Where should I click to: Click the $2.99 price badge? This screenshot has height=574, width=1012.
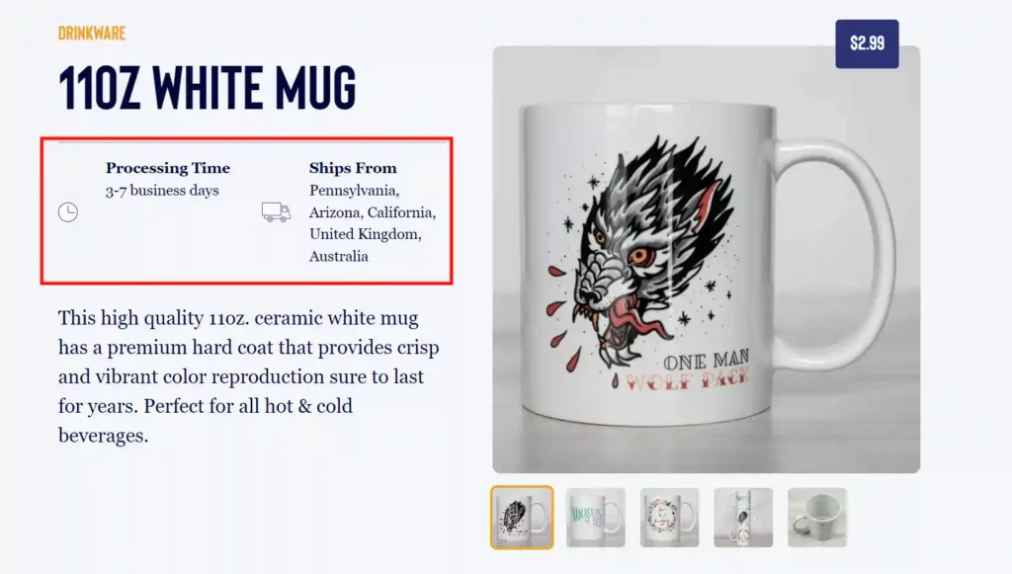tap(867, 43)
